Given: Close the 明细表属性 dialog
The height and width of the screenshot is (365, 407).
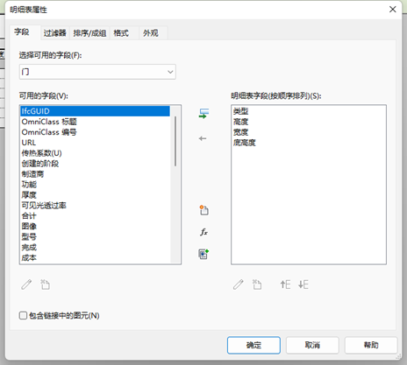Looking at the screenshot, I should [x=393, y=10].
